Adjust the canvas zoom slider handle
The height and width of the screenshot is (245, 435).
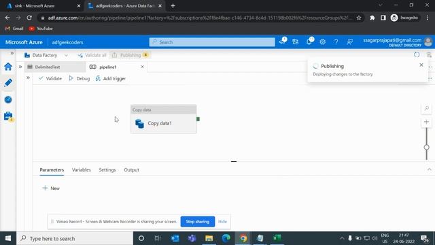427,147
